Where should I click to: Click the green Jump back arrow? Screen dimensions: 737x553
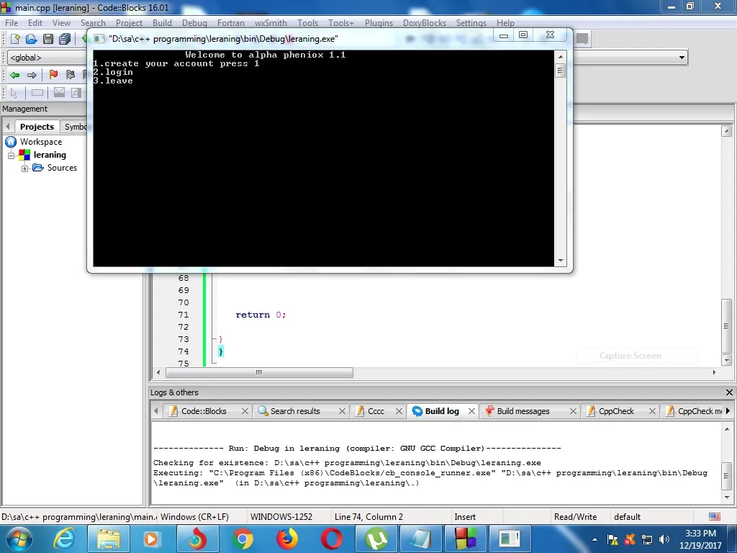[14, 75]
